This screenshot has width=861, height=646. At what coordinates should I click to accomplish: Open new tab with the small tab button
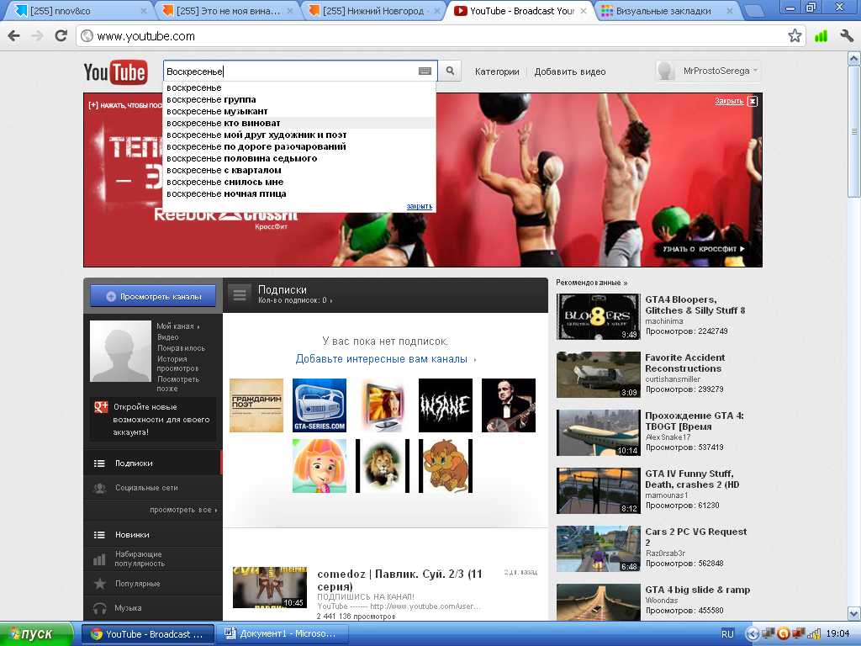pos(754,10)
